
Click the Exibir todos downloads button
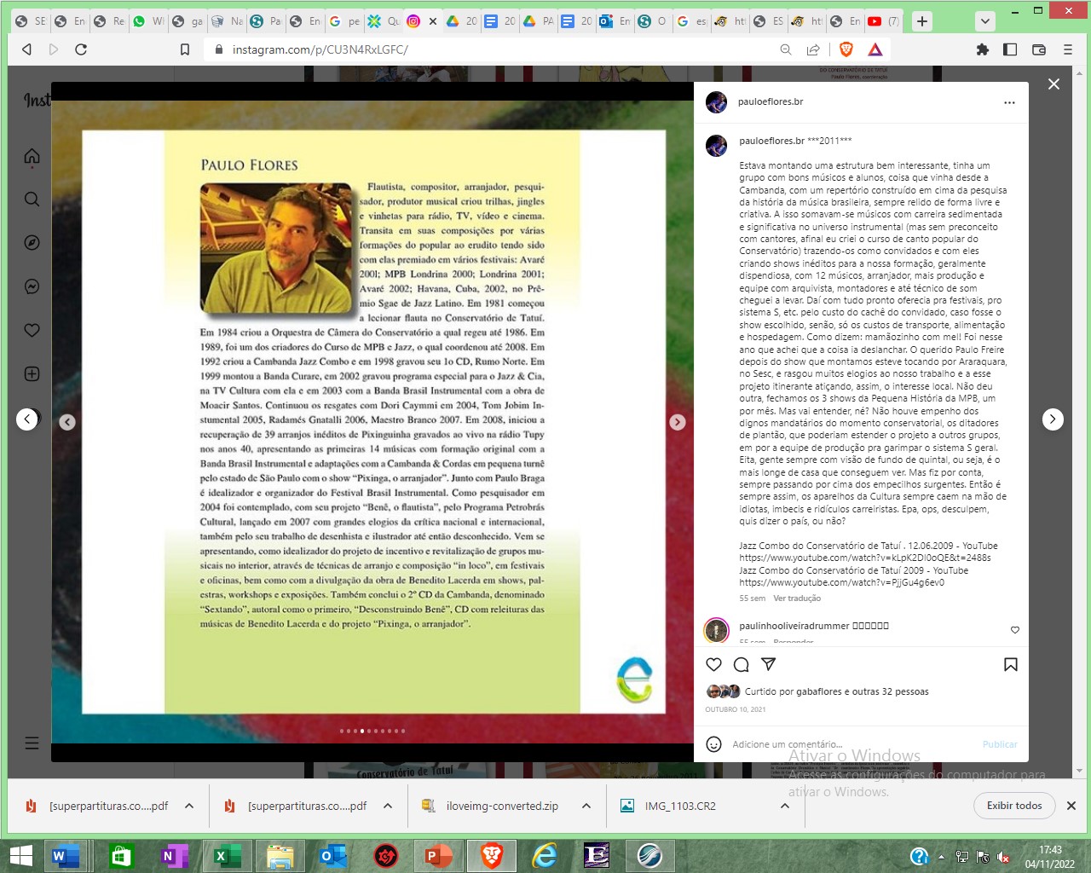pos(1014,806)
